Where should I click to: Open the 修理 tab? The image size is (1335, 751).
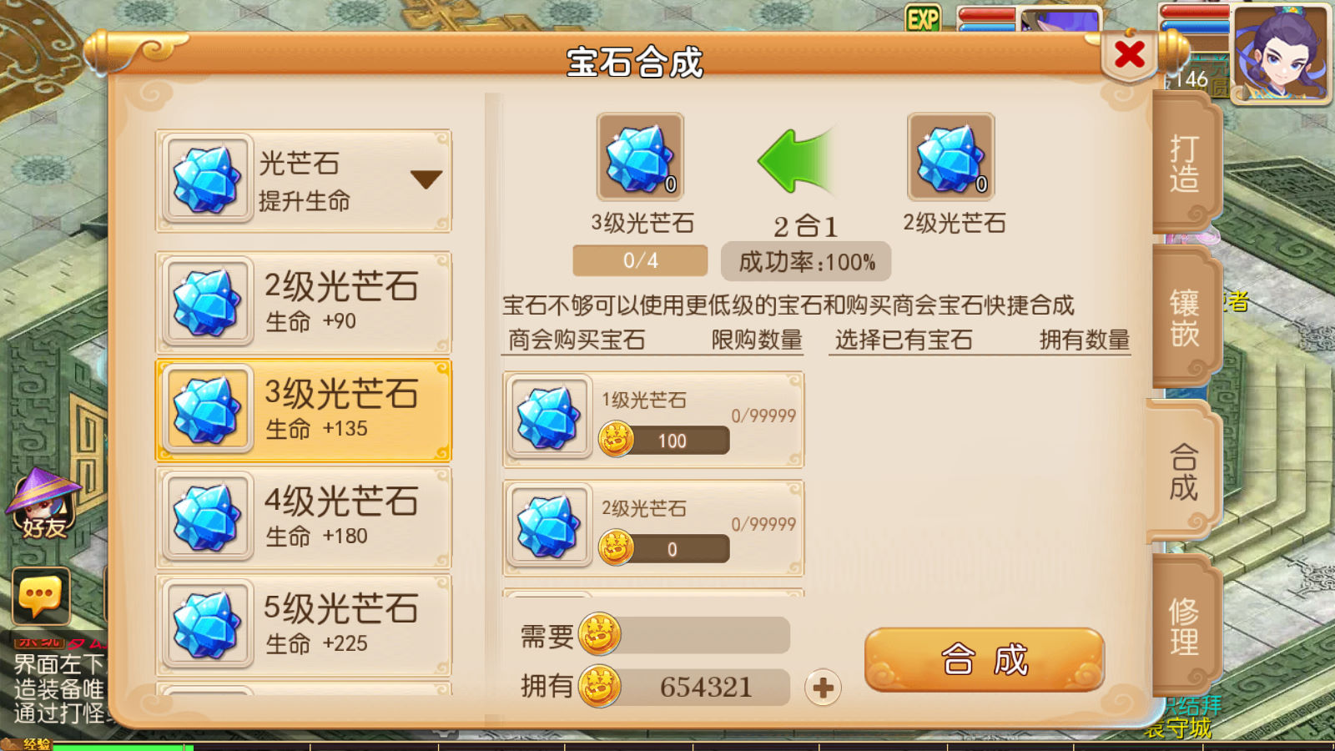pyautogui.click(x=1185, y=627)
